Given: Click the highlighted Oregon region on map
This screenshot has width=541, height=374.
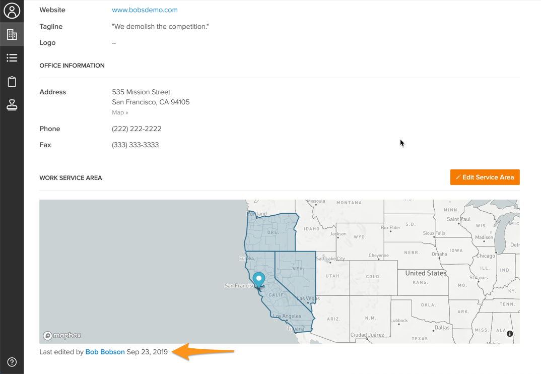Looking at the screenshot, I should (272, 233).
